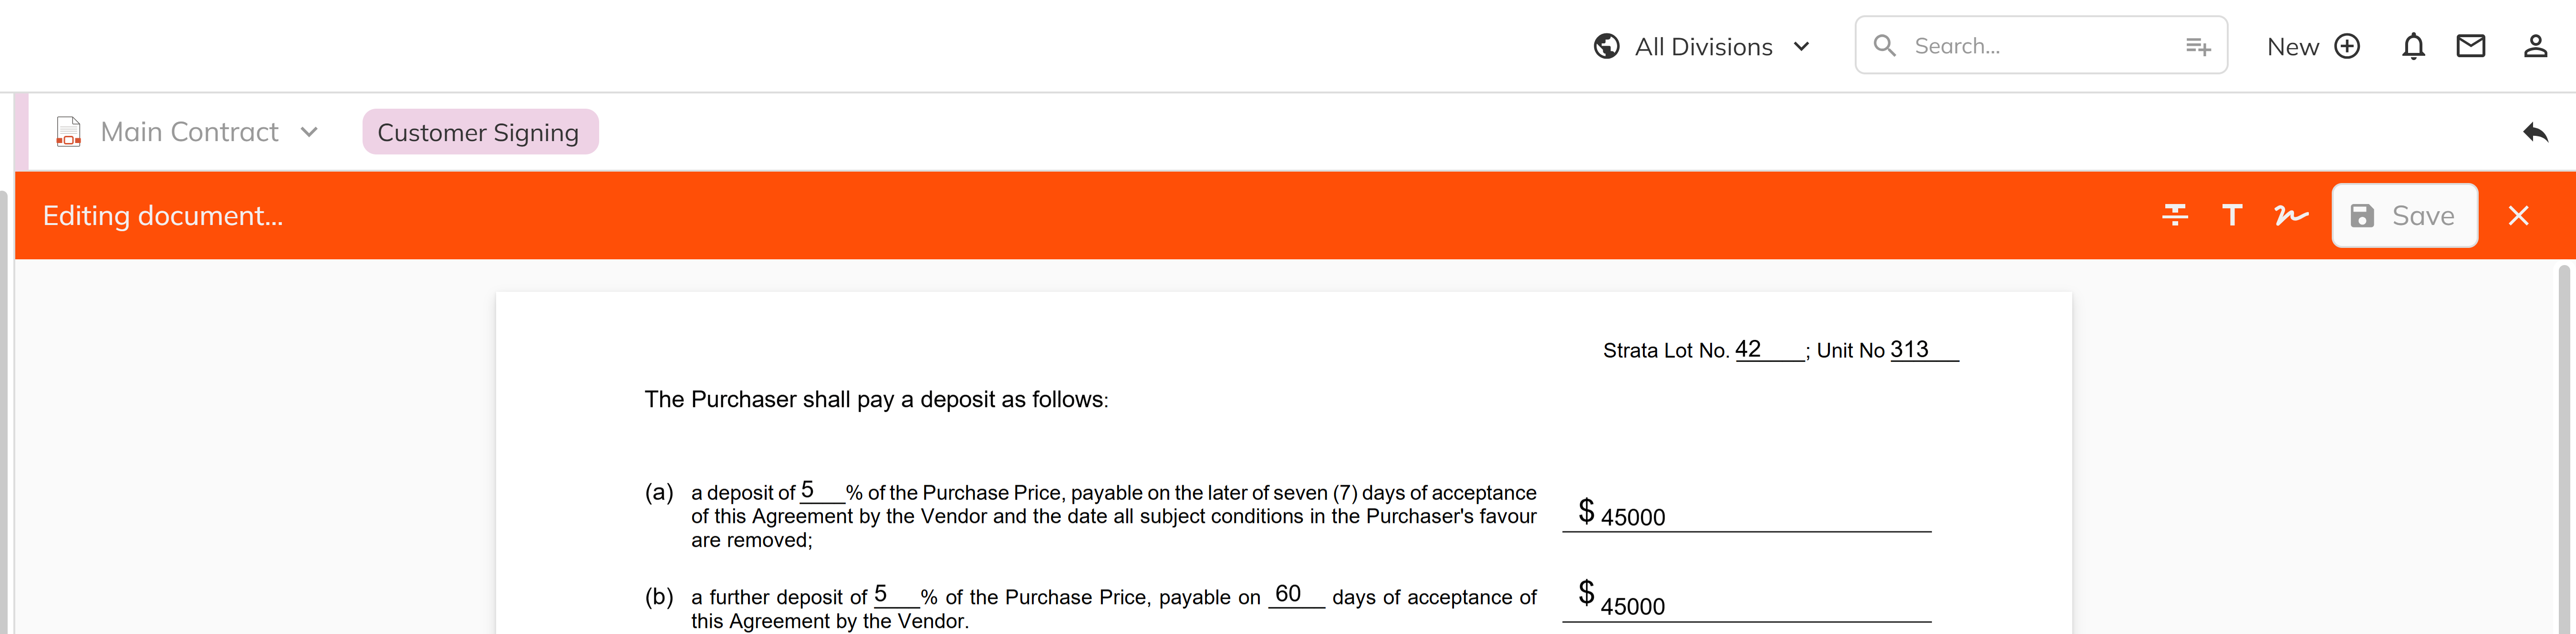This screenshot has height=634, width=2576.
Task: Expand the Main Contract dropdown chevron
Action: [x=309, y=132]
